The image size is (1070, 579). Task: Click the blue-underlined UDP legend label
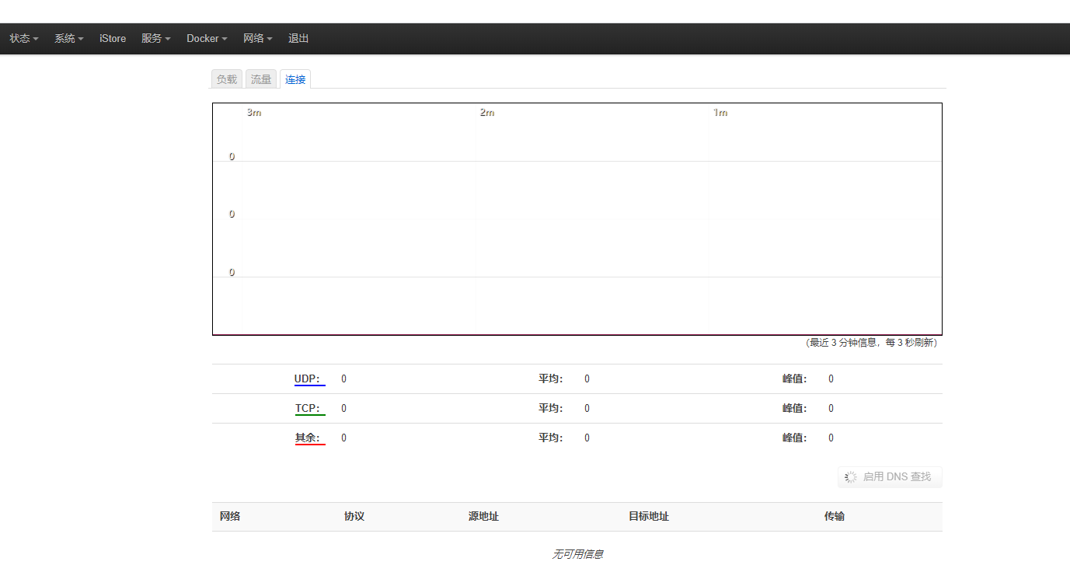308,379
